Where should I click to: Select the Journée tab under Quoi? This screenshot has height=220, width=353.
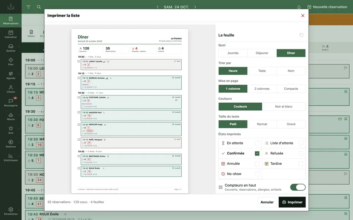[233, 53]
